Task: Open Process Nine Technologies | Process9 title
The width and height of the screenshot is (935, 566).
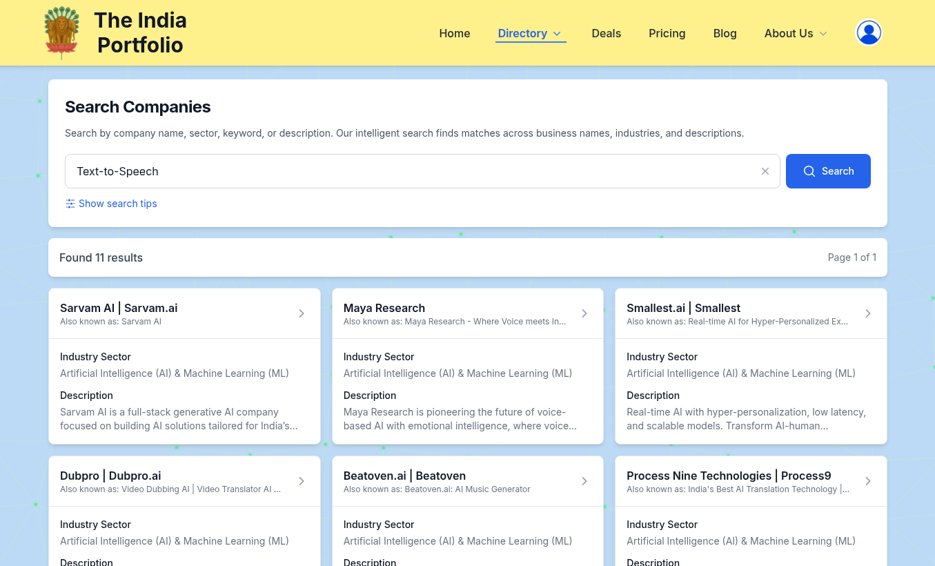Action: pos(729,476)
